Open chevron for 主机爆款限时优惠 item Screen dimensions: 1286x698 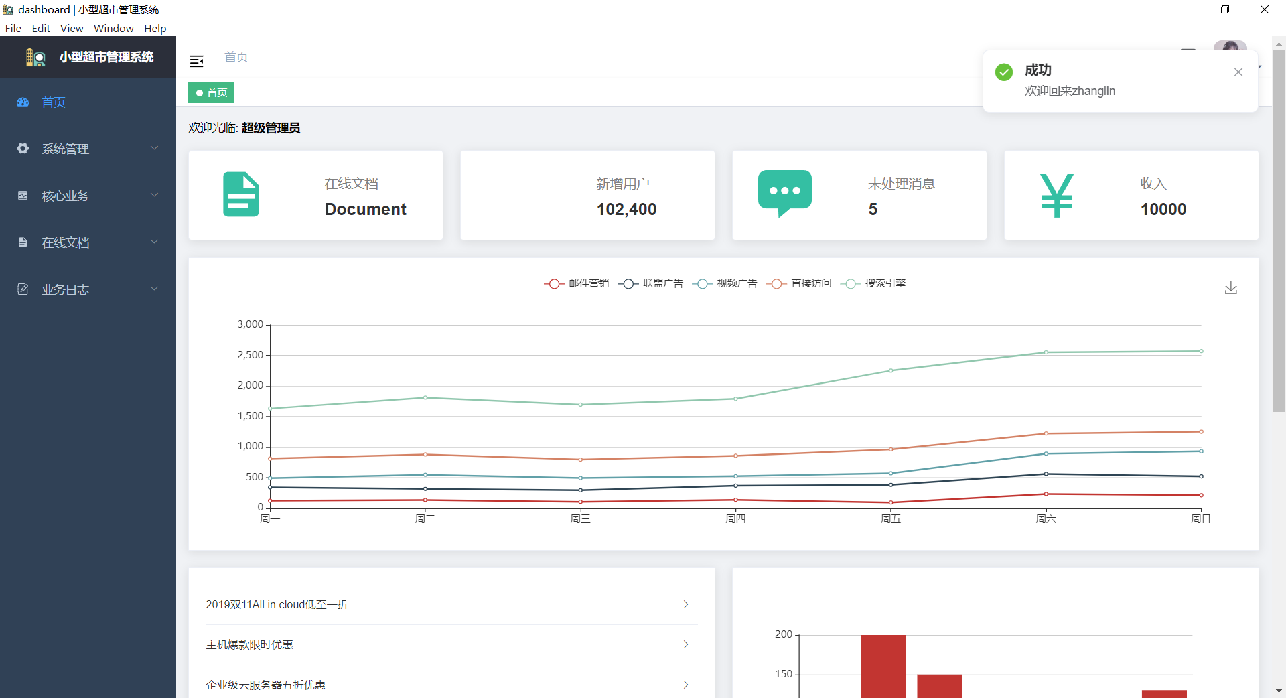(686, 644)
